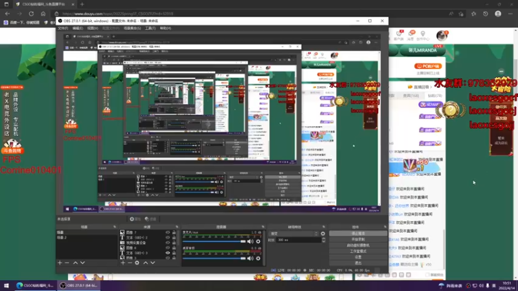
Task: Open the 文件(F) menu in OBS
Action: tap(63, 28)
